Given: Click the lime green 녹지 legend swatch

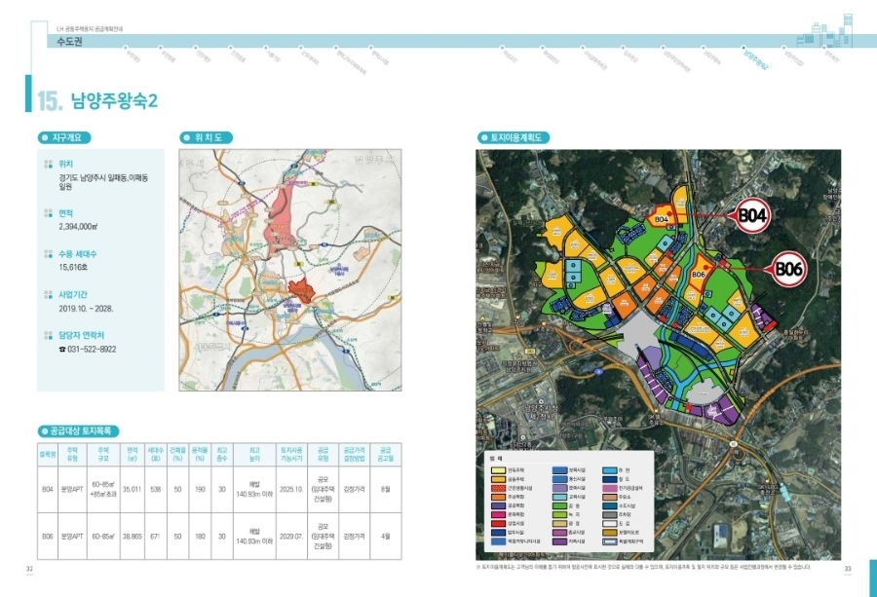Looking at the screenshot, I should [560, 515].
